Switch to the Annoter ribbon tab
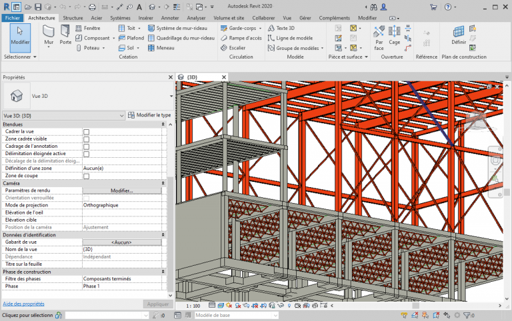This screenshot has width=512, height=321. pos(170,18)
